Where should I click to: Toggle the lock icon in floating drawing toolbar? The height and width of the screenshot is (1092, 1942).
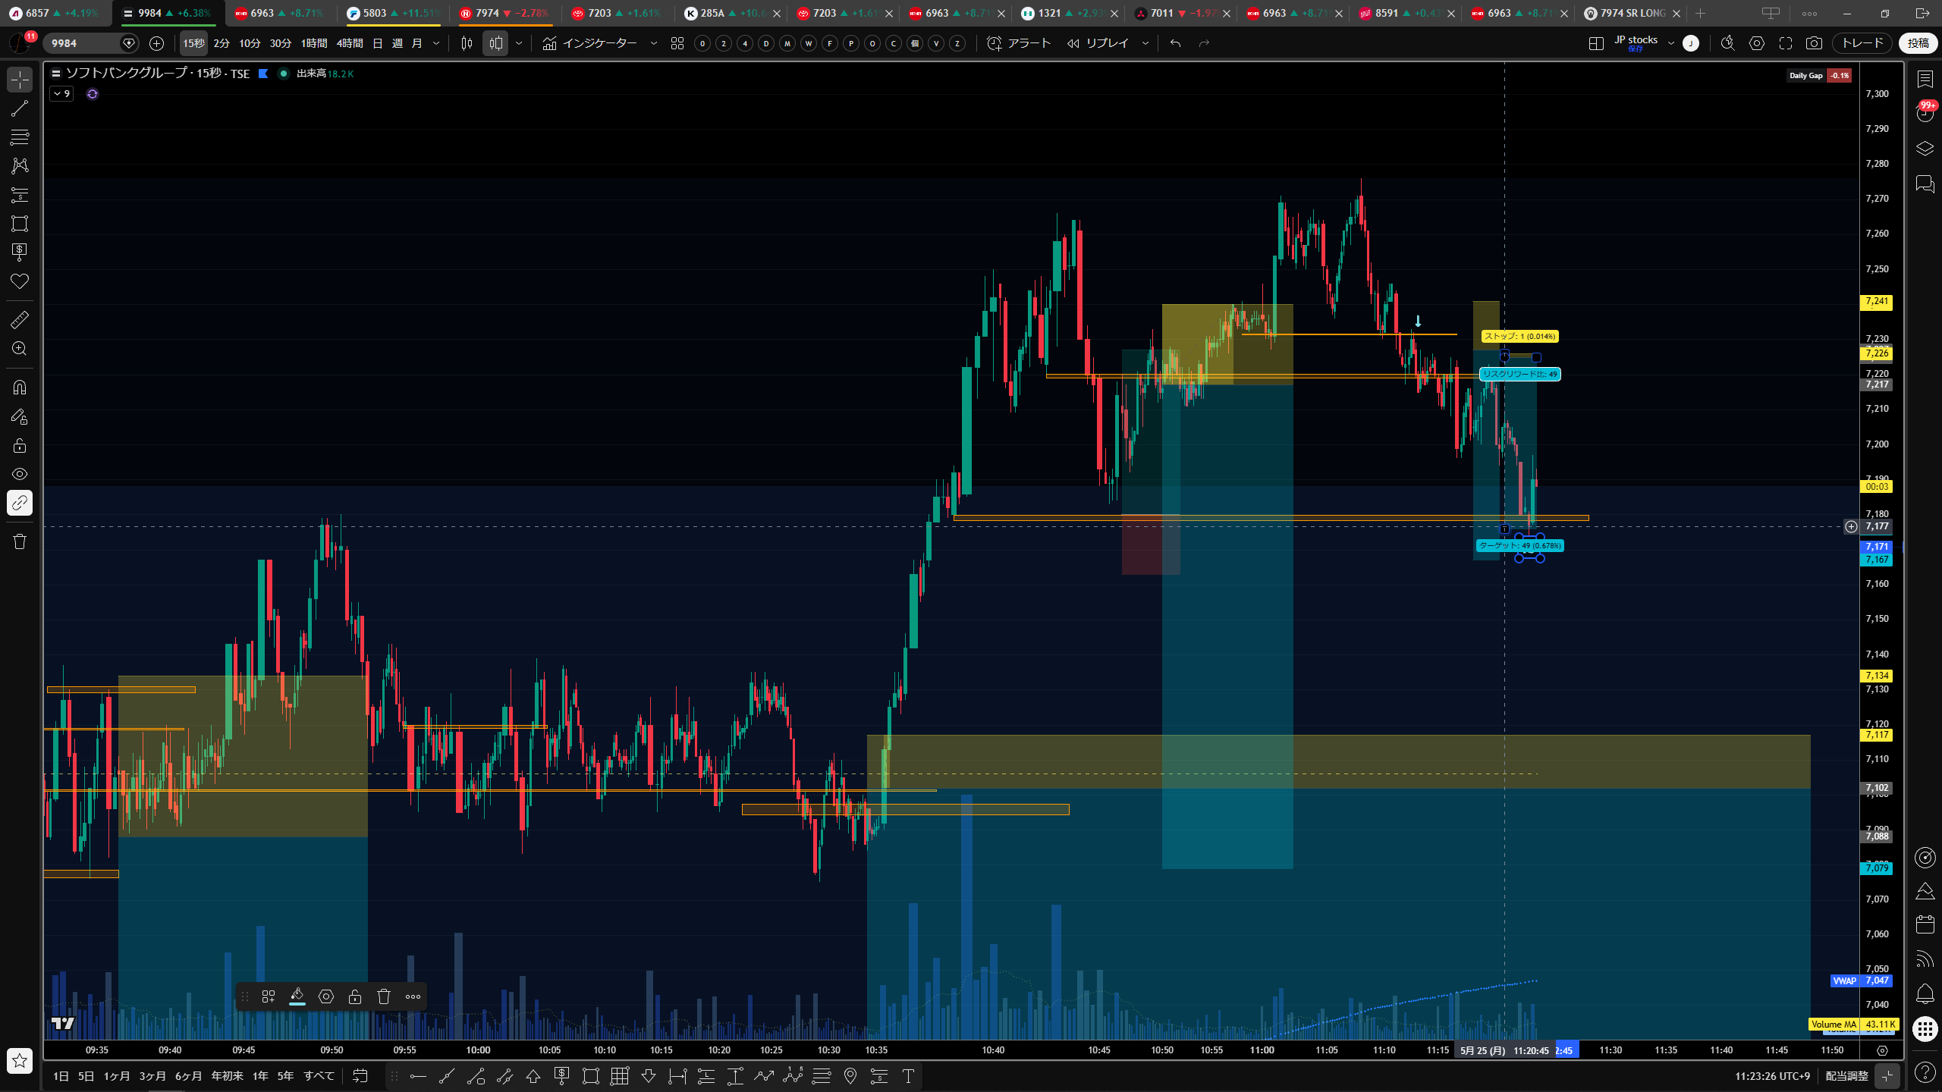click(x=355, y=996)
